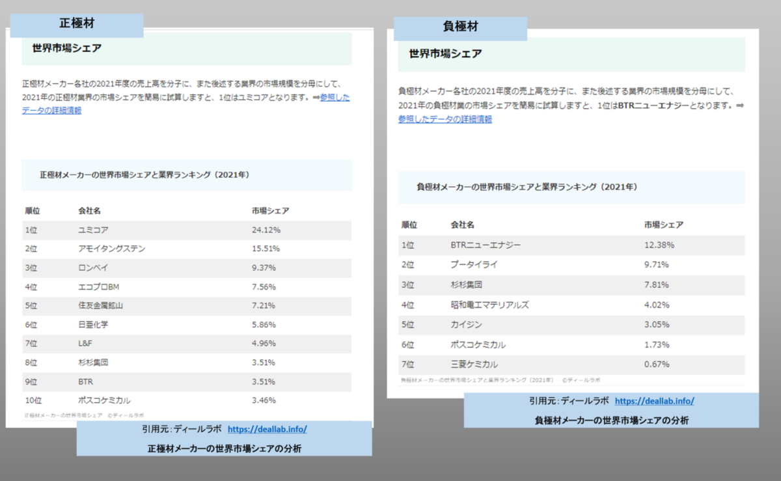
Task: Select the 5.86% market share value
Action: click(264, 324)
